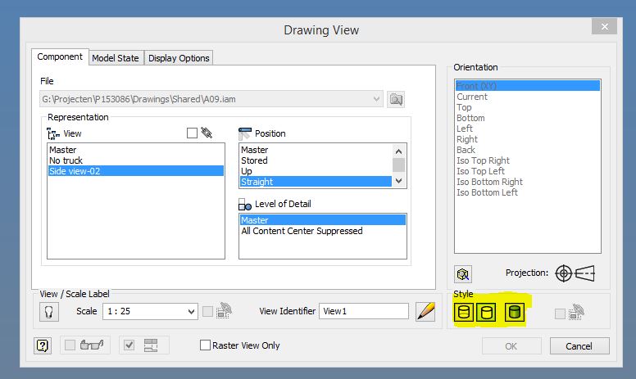
Task: Select No truck view representation
Action: tap(135, 160)
